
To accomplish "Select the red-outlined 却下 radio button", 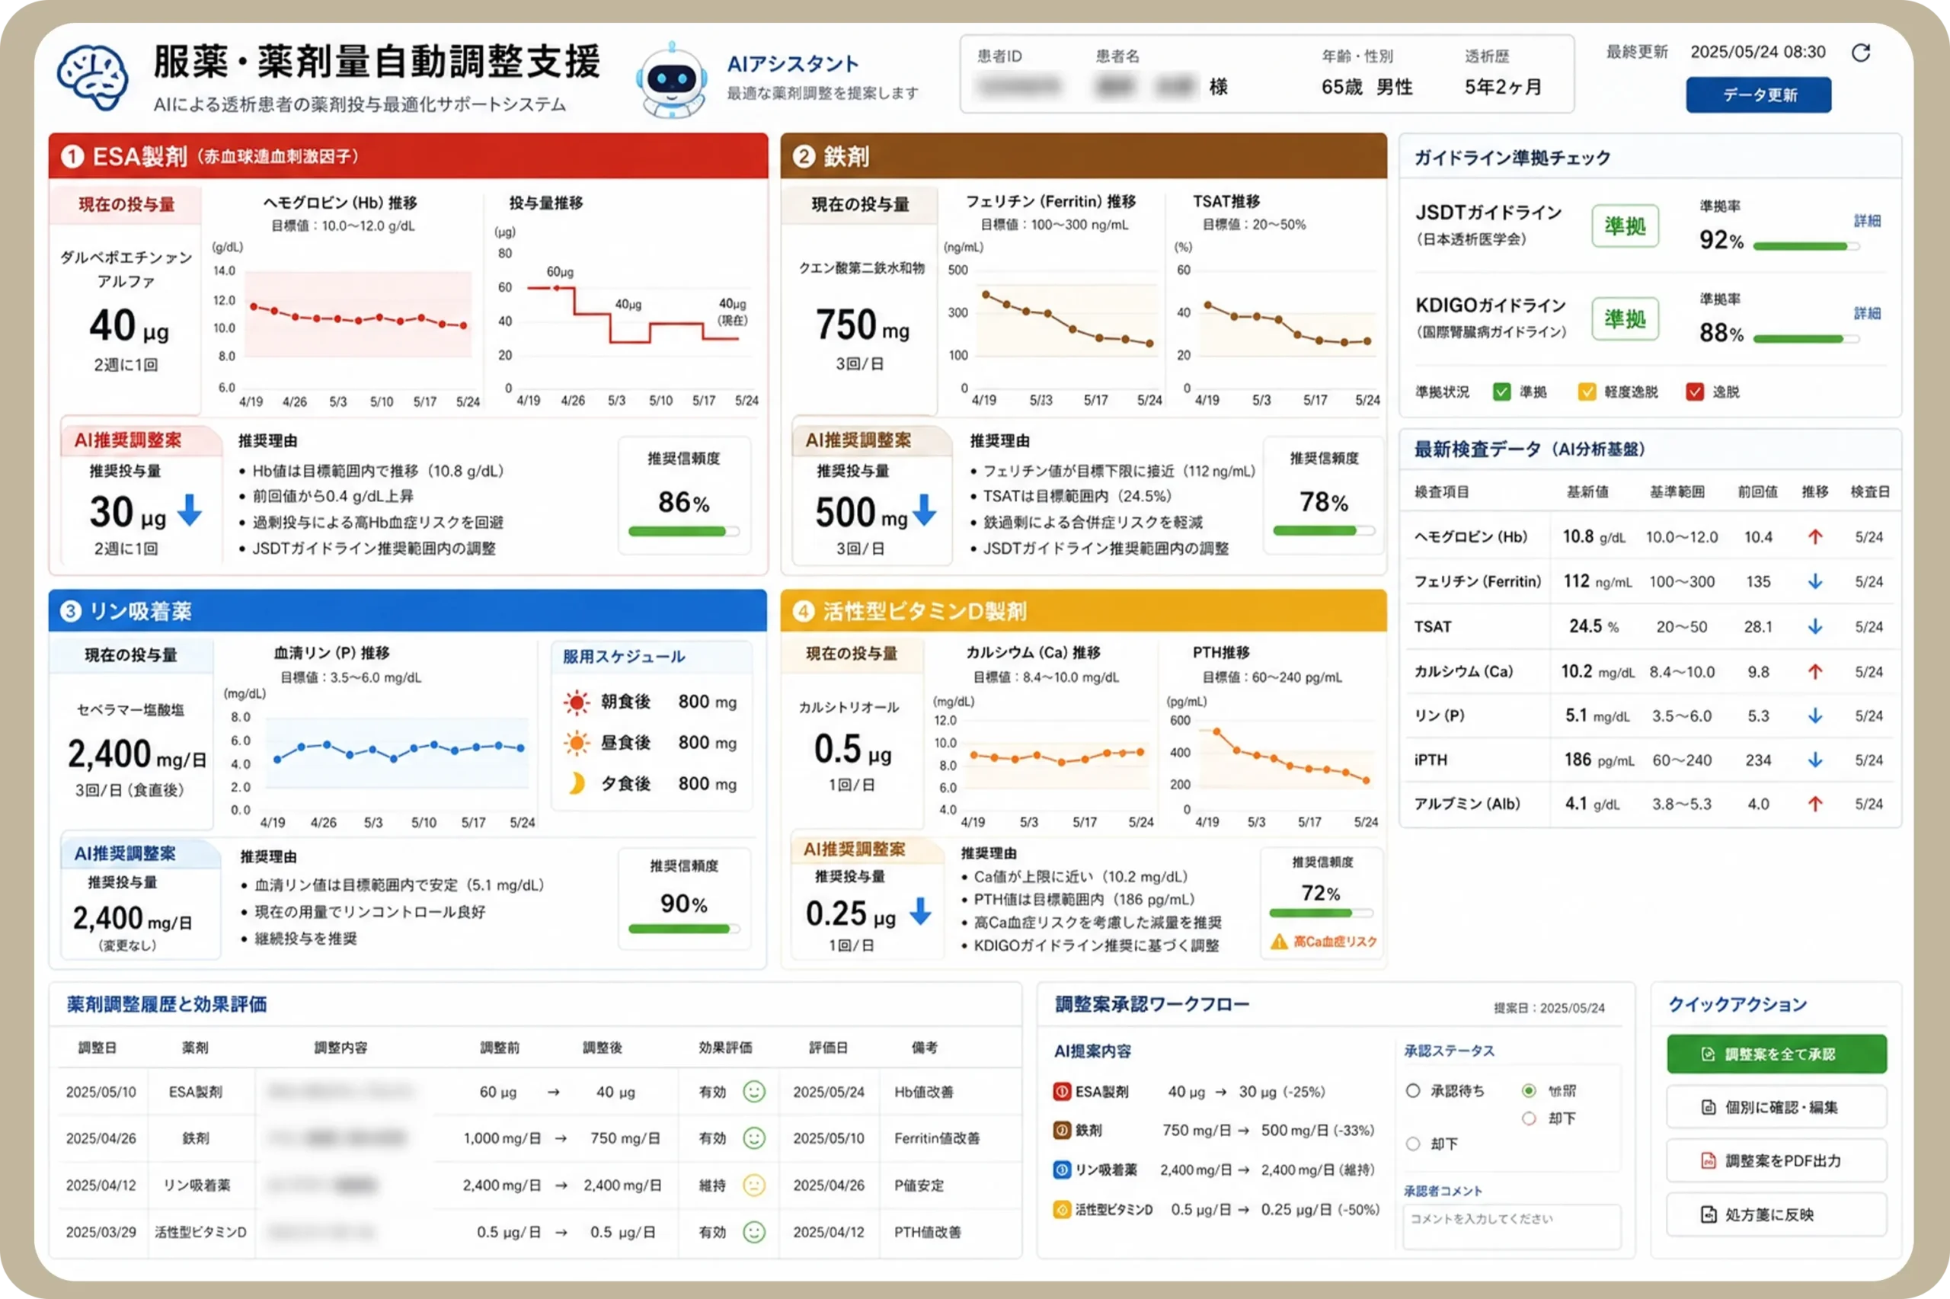I will (x=1529, y=1118).
